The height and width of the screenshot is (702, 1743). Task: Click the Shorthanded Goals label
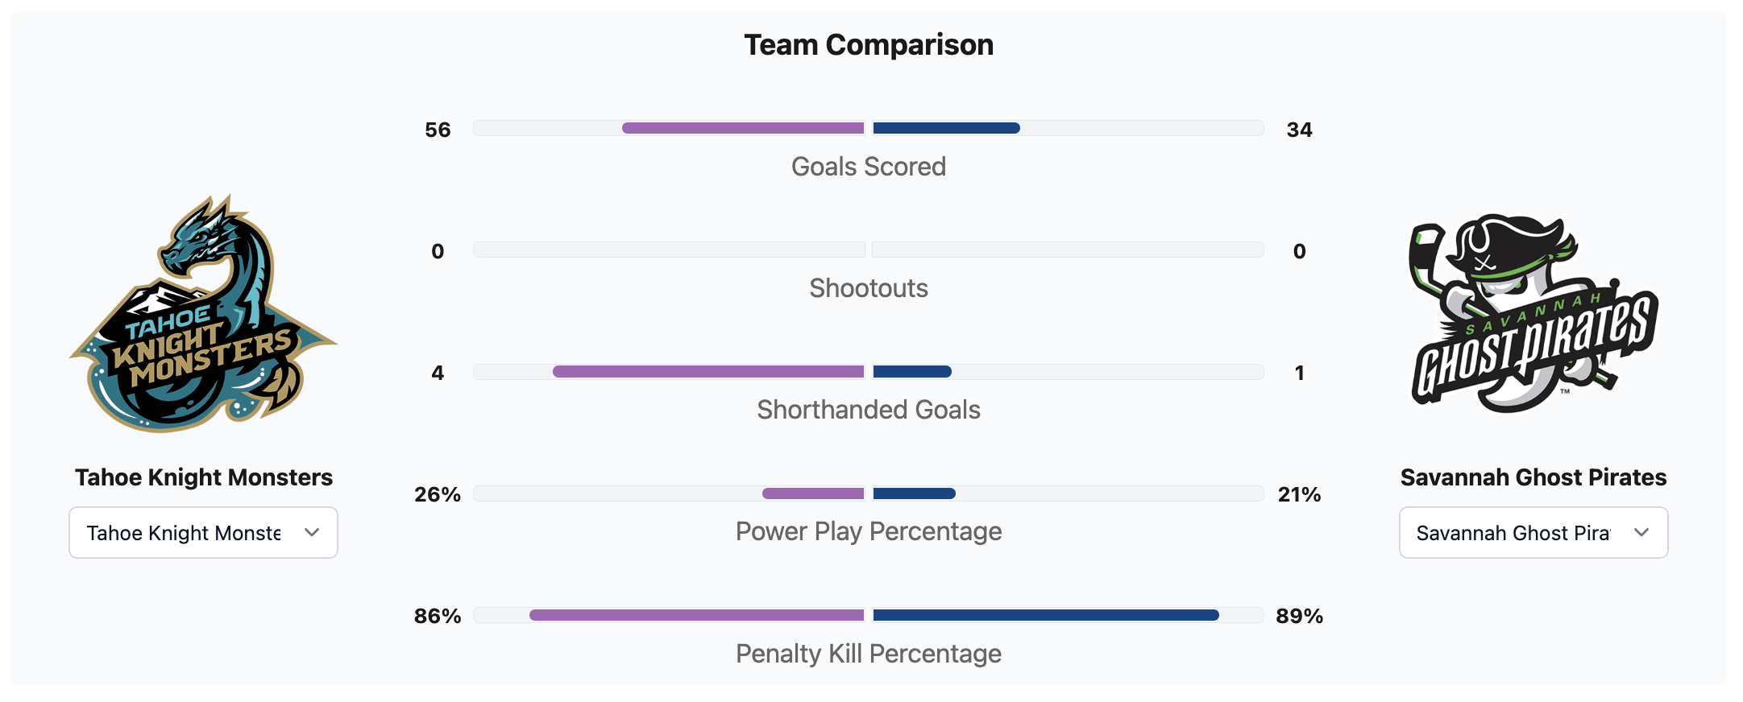(x=869, y=410)
